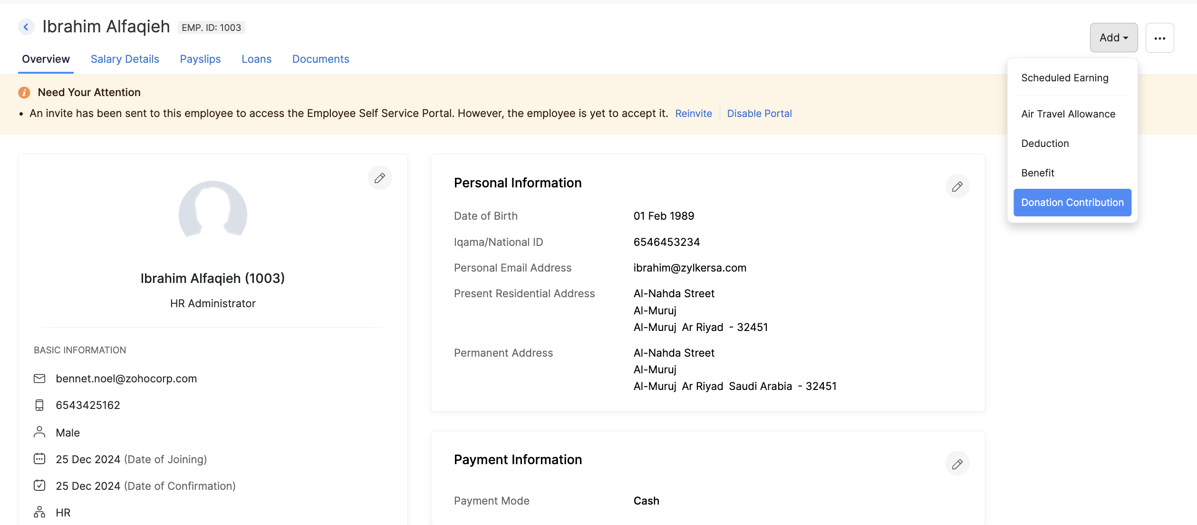
Task: Switch to the Salary Details tab
Action: (125, 59)
